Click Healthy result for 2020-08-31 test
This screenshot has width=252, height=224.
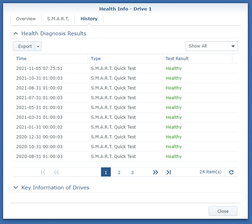(x=174, y=157)
